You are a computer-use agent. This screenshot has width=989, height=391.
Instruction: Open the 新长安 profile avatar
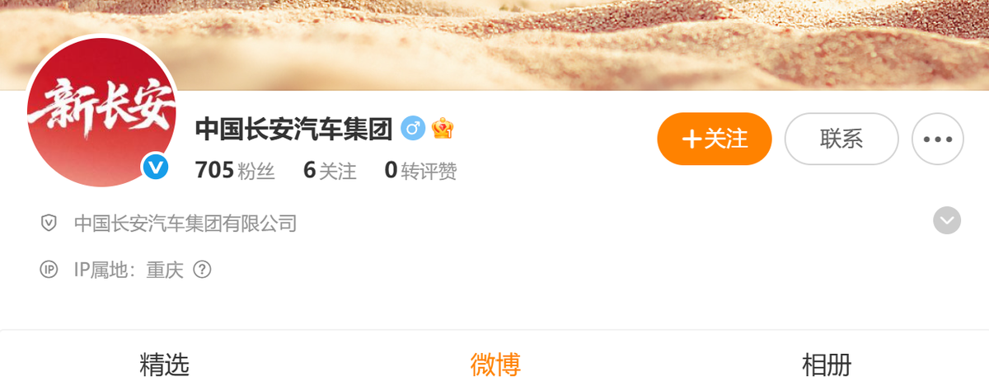102,111
